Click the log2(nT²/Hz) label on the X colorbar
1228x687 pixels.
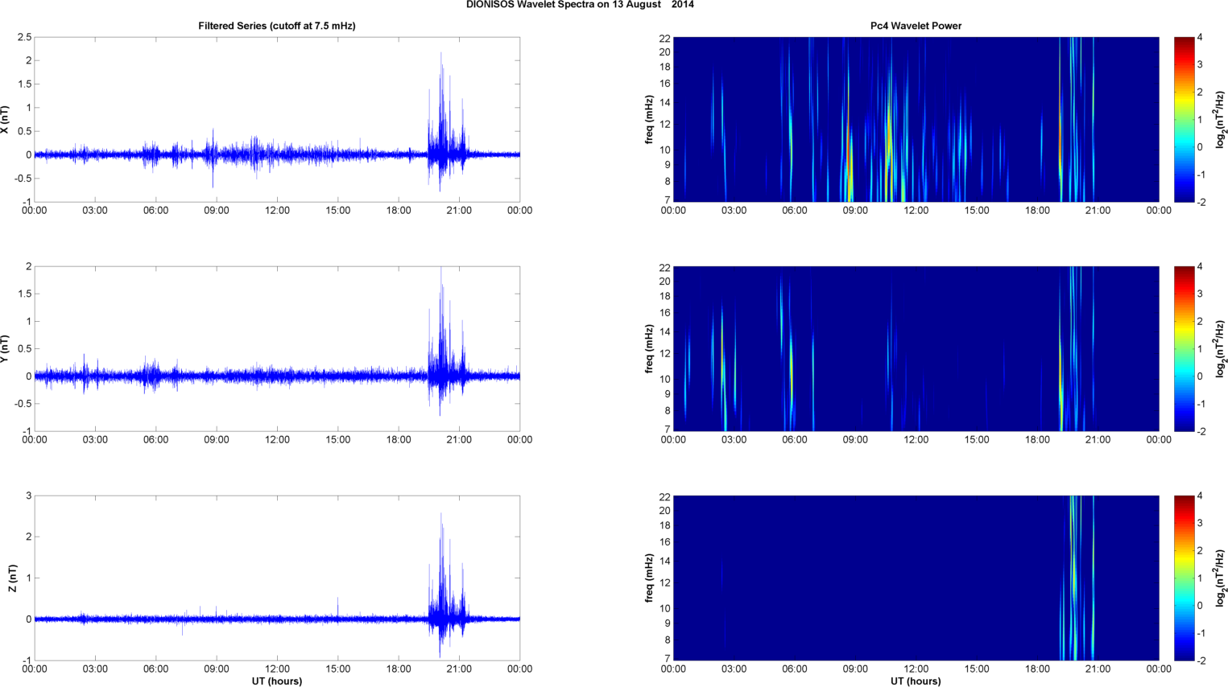(x=1221, y=119)
